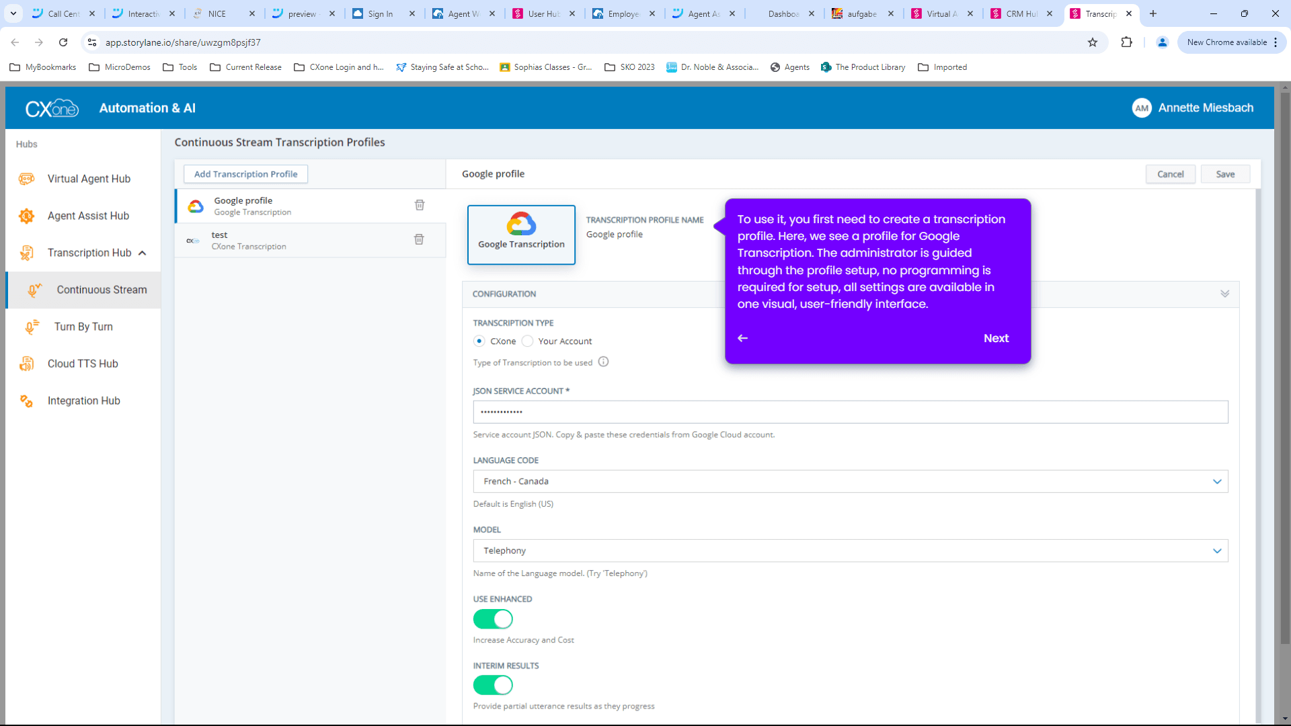Click the JSON Service Account field

(x=850, y=411)
